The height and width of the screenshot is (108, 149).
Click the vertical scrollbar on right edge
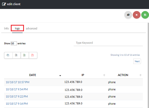[x=148, y=65]
